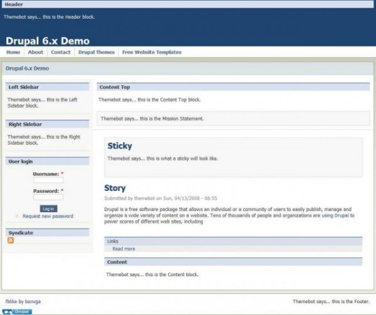Click the Drupal badge icon in footer
The height and width of the screenshot is (315, 376).
(x=17, y=312)
